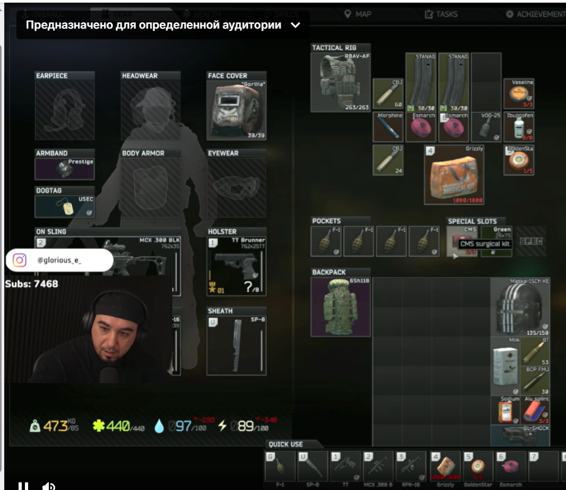The height and width of the screenshot is (490, 566).
Task: Select the Grizzly medical kit in rig
Action: click(454, 175)
